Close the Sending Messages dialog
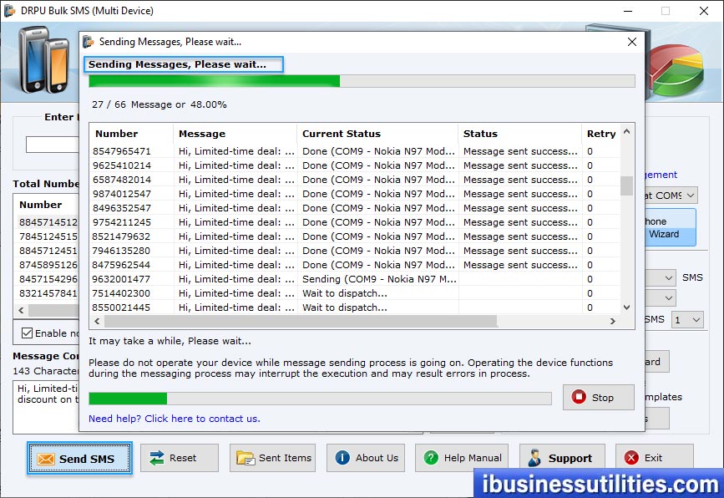Screen dimensions: 724x498 632,42
